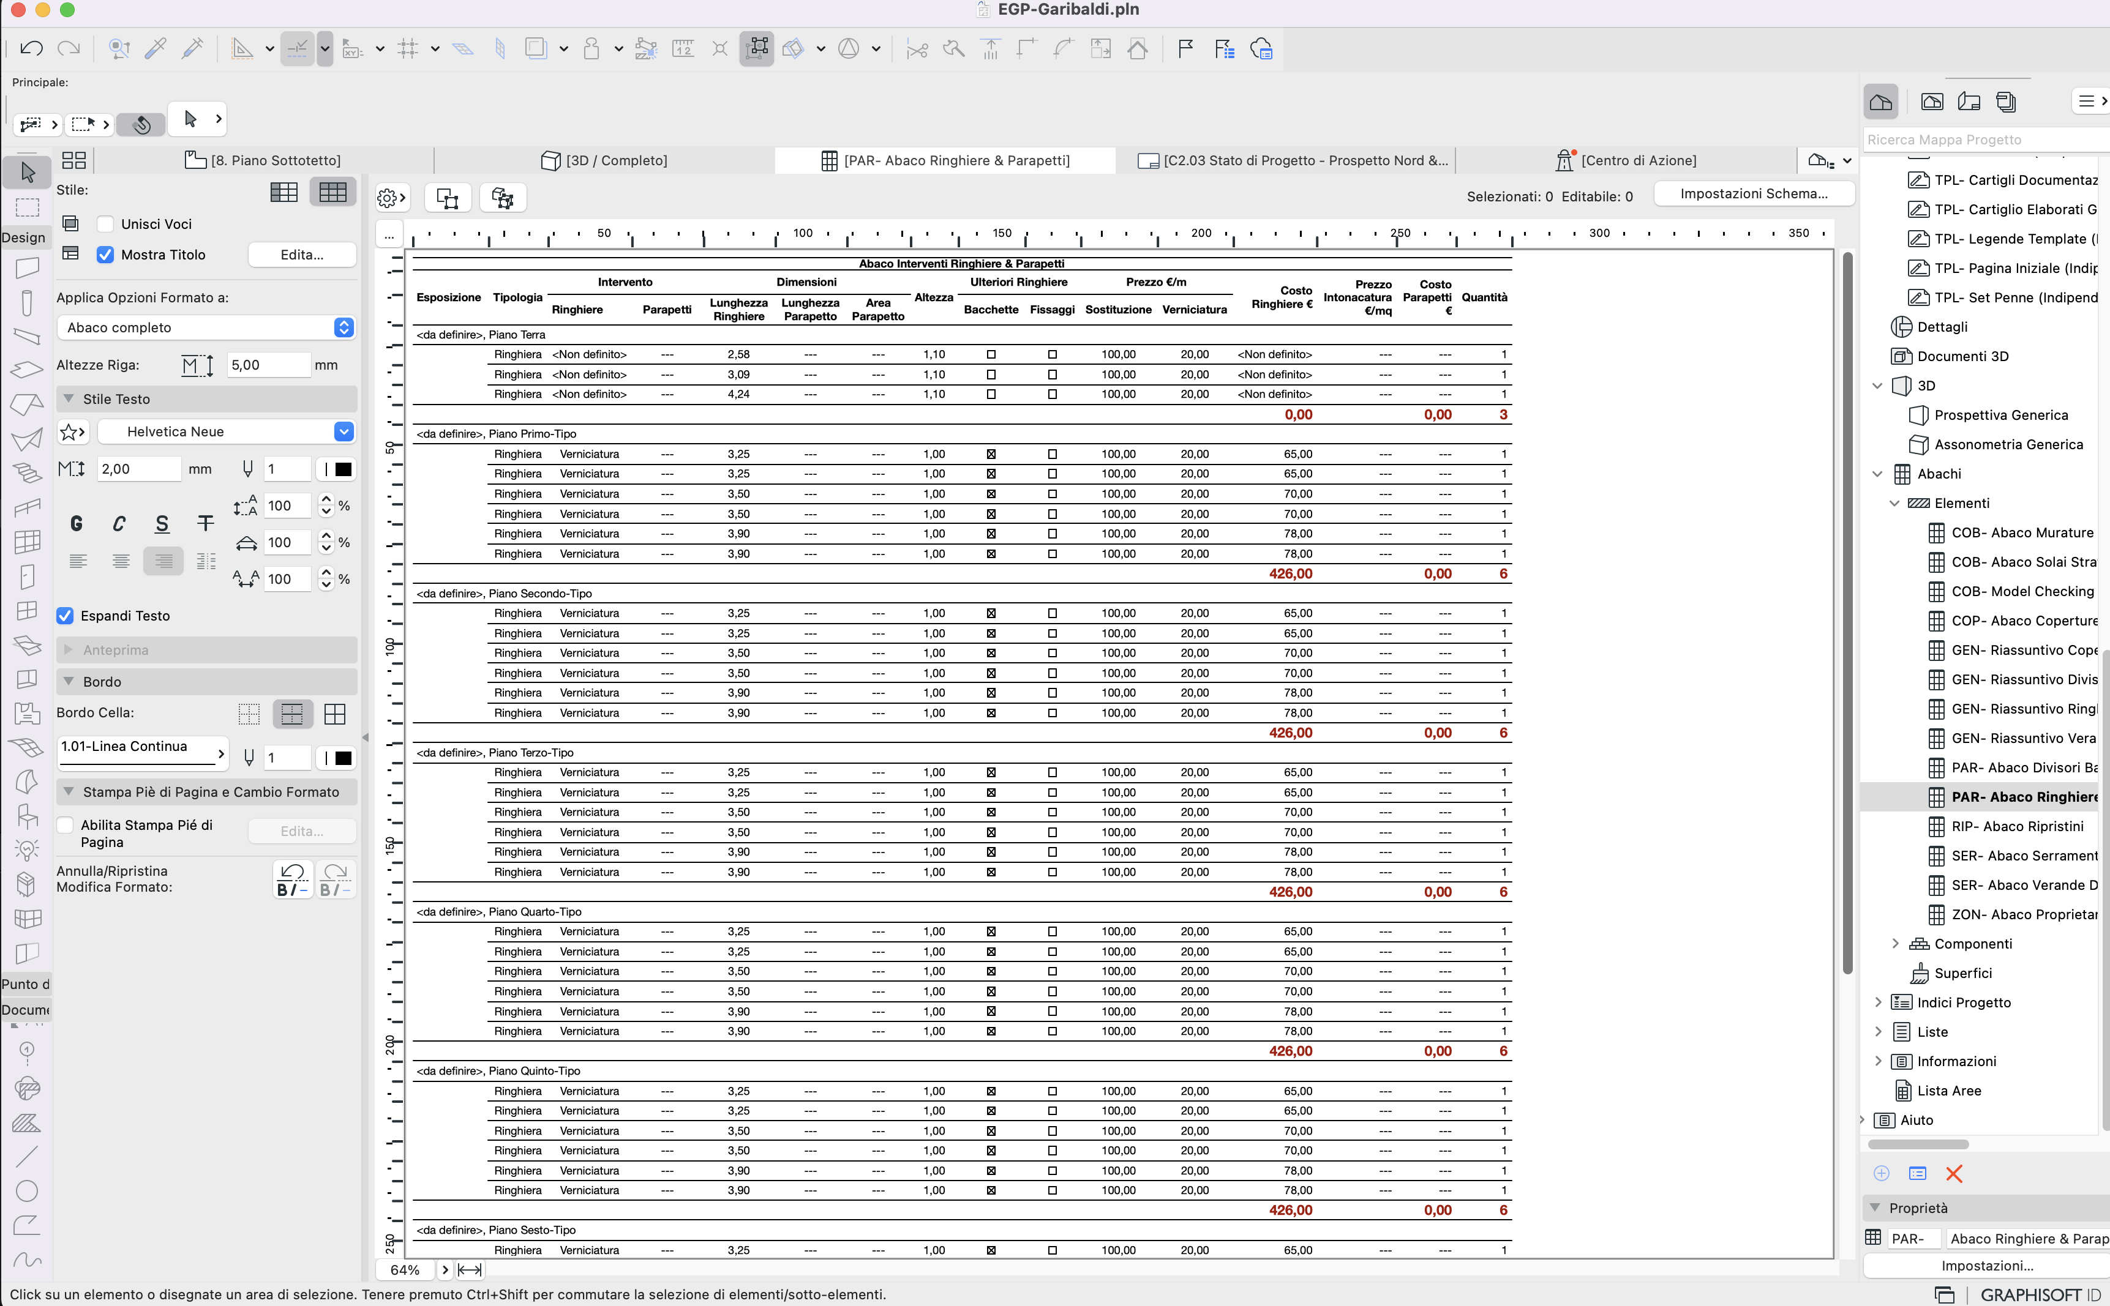Select the no-border cell border icon
The image size is (2110, 1306).
pos(249,714)
